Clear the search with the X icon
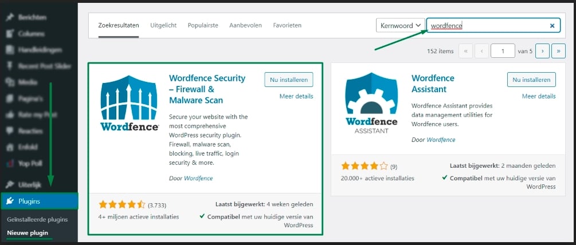The image size is (576, 245). (552, 26)
